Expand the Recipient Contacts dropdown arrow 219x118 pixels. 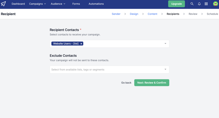coord(166,44)
